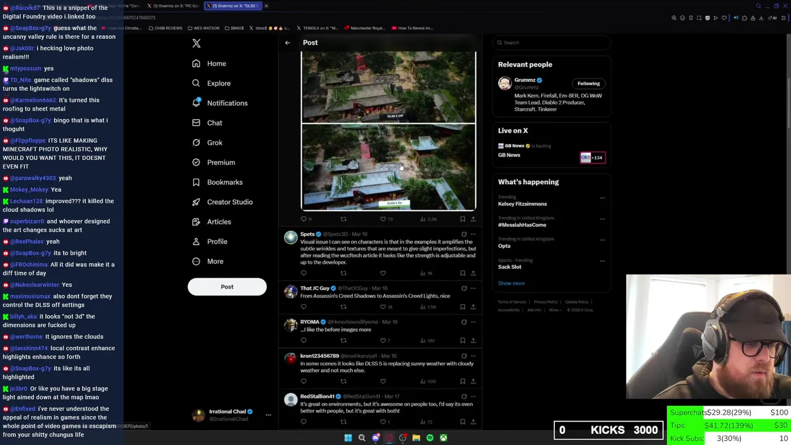Image resolution: width=791 pixels, height=445 pixels.
Task: Open Manchester Royal bookmark
Action: [x=365, y=28]
